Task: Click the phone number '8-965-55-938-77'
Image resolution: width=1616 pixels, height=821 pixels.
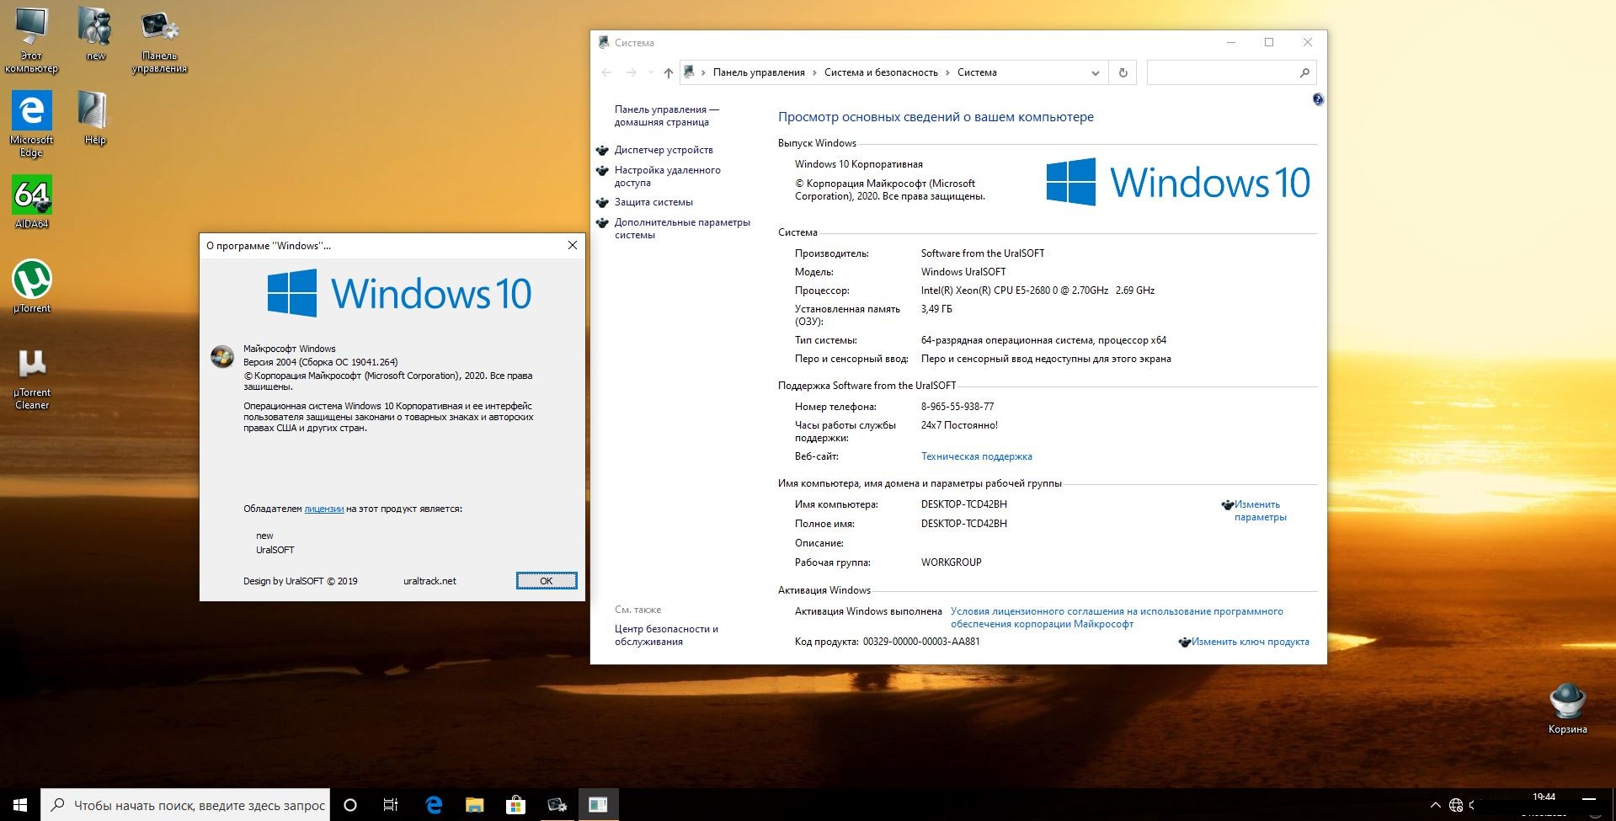Action: pyautogui.click(x=957, y=406)
